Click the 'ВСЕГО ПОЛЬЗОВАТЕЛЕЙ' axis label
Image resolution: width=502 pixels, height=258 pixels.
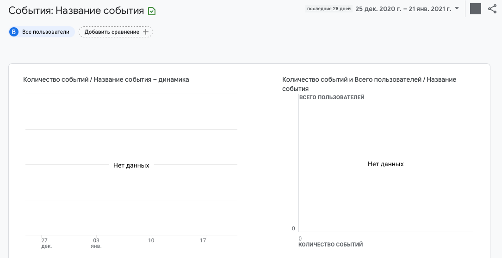pos(332,97)
